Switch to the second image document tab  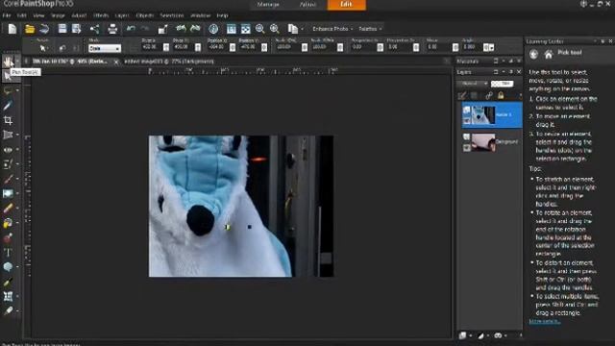pyautogui.click(x=169, y=62)
